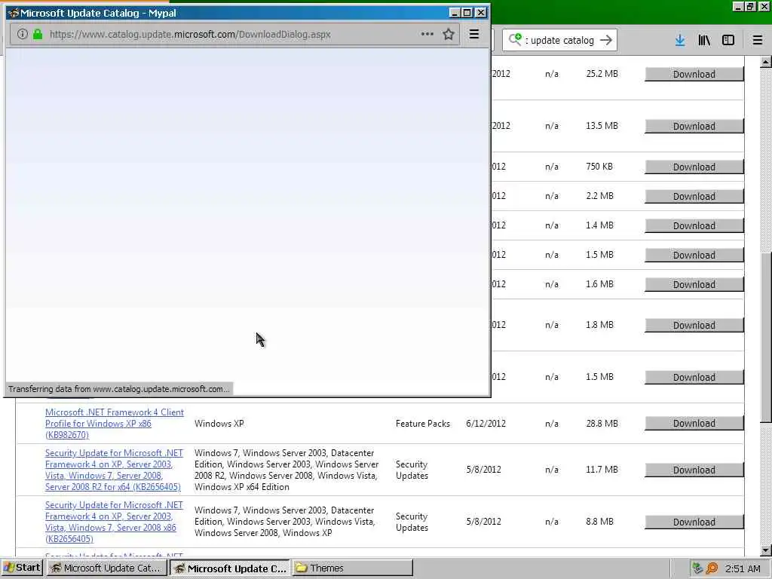Open Security Update KB2656405 for x64 link
The height and width of the screenshot is (579, 772).
pos(114,470)
